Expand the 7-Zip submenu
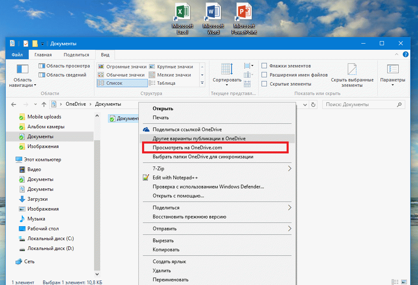418x285 pixels. tap(289, 169)
